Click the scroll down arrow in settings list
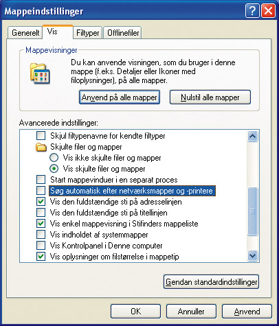This screenshot has height=326, width=279. tap(252, 255)
